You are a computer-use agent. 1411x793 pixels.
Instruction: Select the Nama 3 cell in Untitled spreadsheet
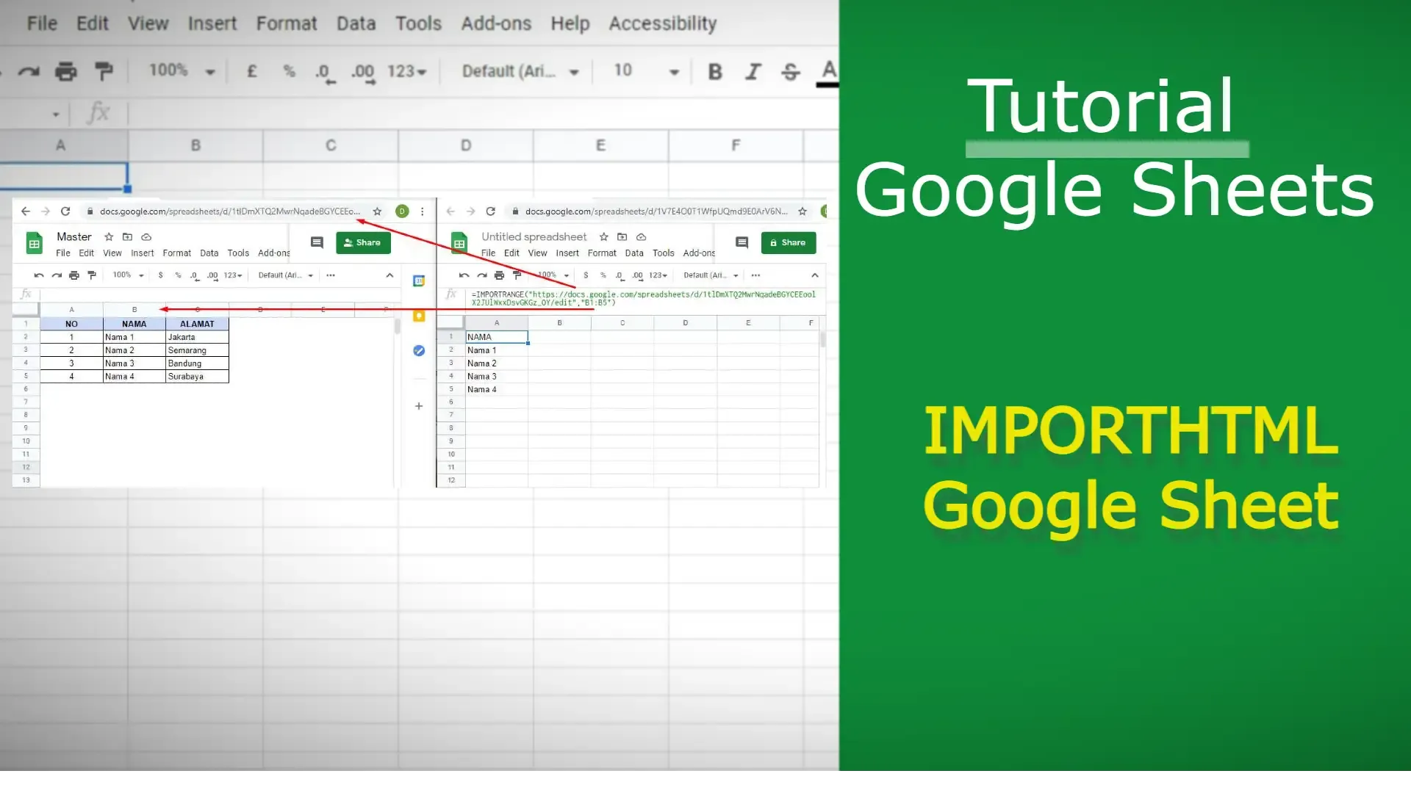497,377
